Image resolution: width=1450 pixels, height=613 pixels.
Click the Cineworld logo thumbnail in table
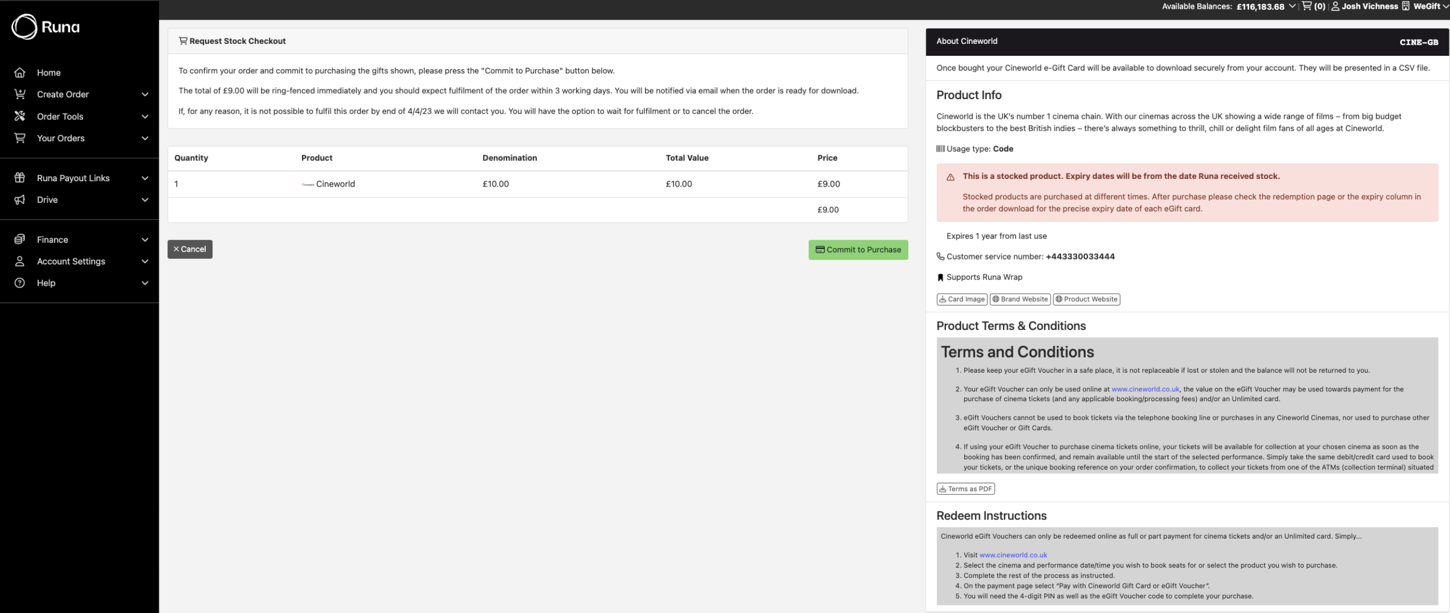coord(308,184)
